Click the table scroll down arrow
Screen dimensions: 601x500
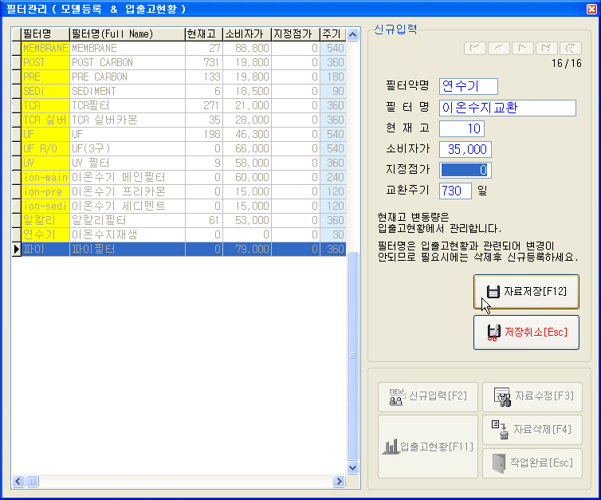(x=352, y=468)
